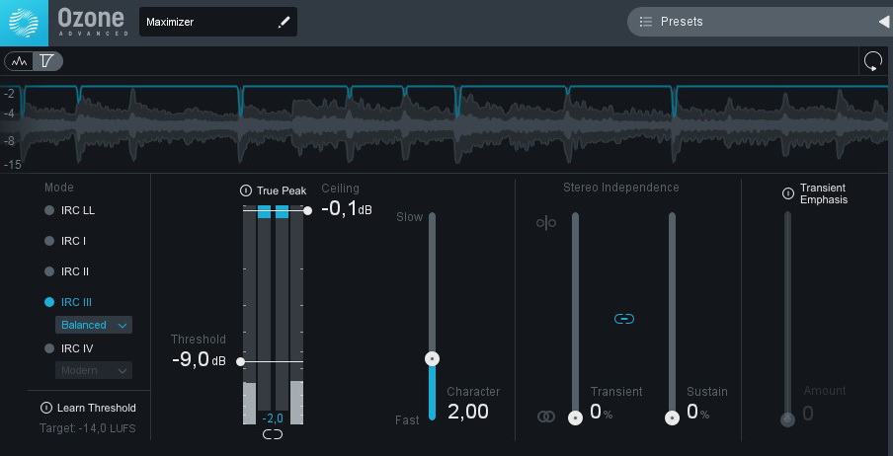Click the Threshold slider handle
Screen dimensions: 893x456
click(x=240, y=361)
